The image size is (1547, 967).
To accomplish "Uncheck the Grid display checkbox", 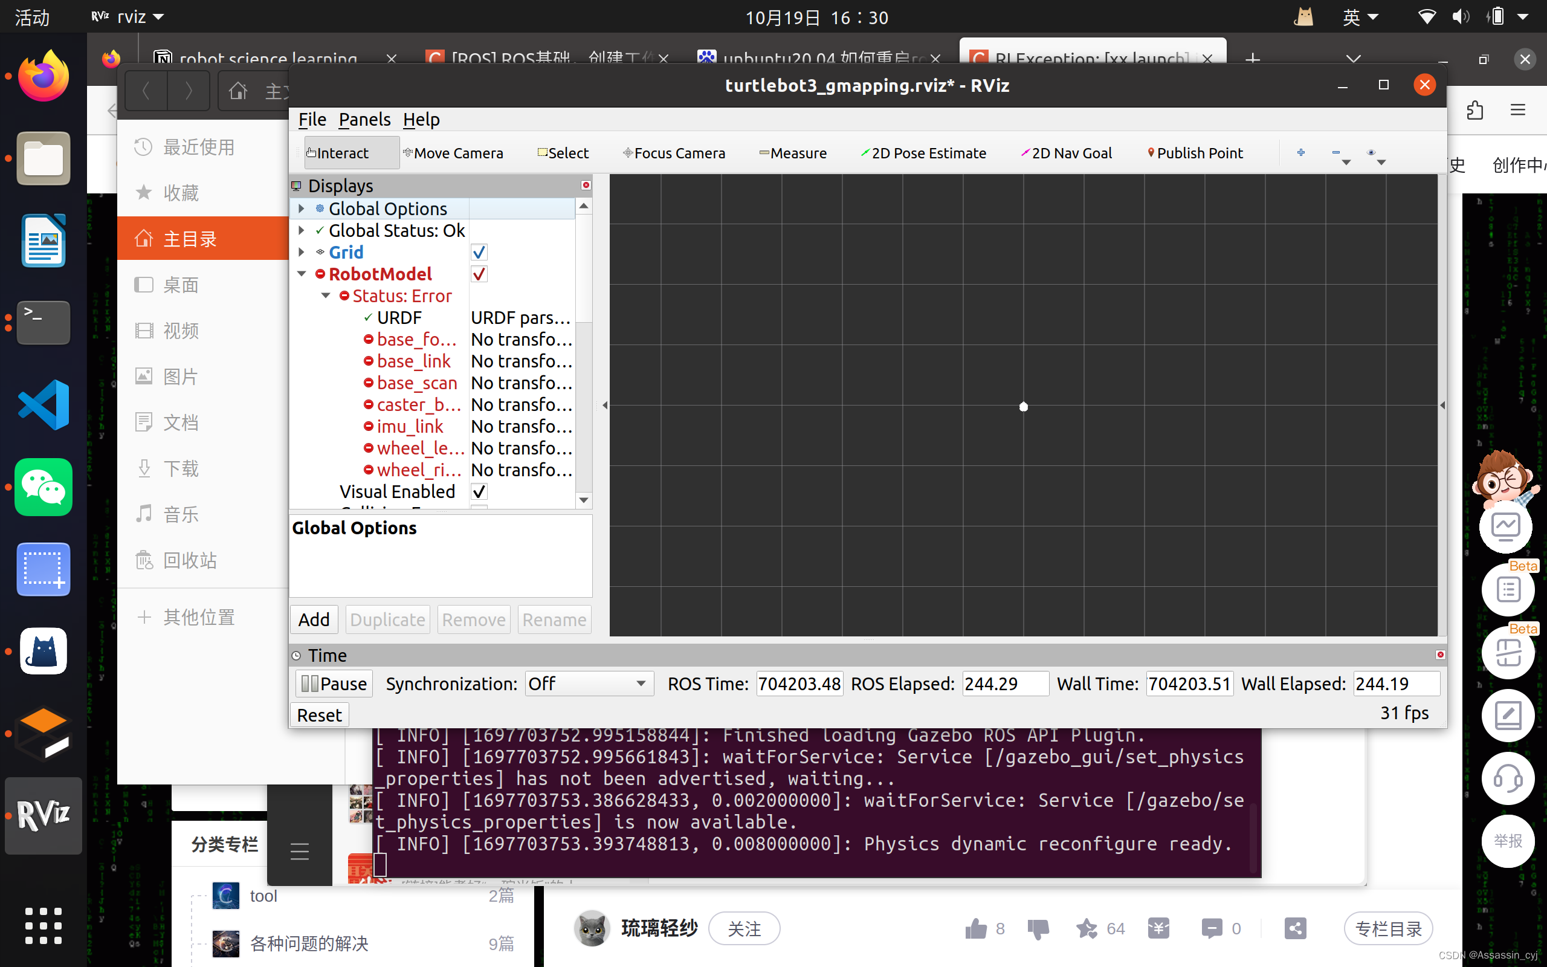I will [x=479, y=251].
